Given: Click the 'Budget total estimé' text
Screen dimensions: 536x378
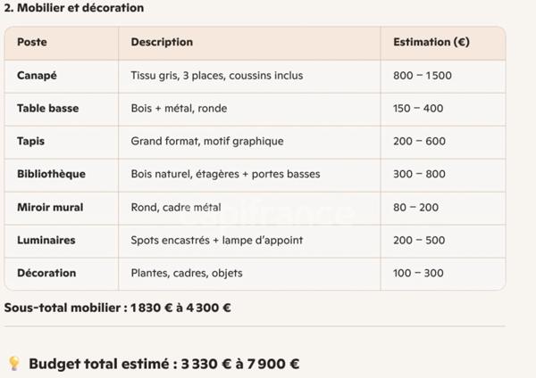Looking at the screenshot, I should click(x=163, y=364).
